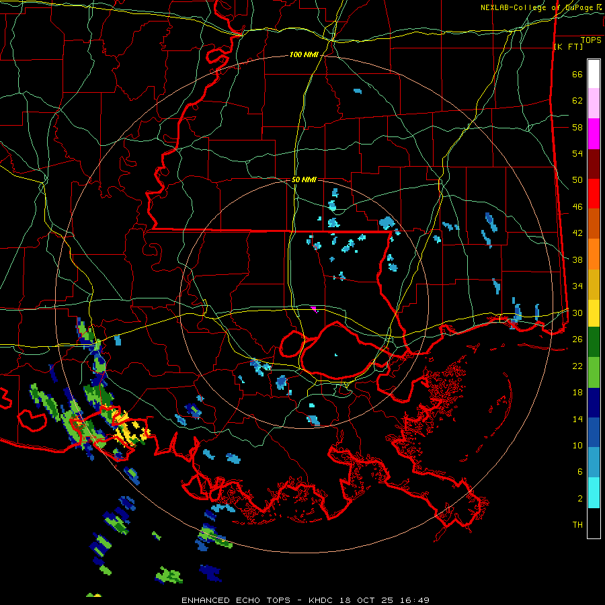Click the 42 legend value
The height and width of the screenshot is (605, 605).
pyautogui.click(x=577, y=233)
